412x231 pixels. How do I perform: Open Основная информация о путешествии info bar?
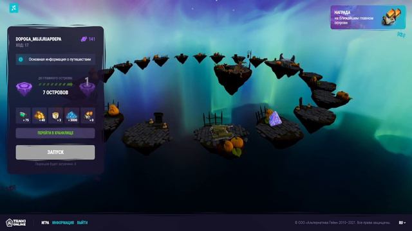tap(55, 60)
